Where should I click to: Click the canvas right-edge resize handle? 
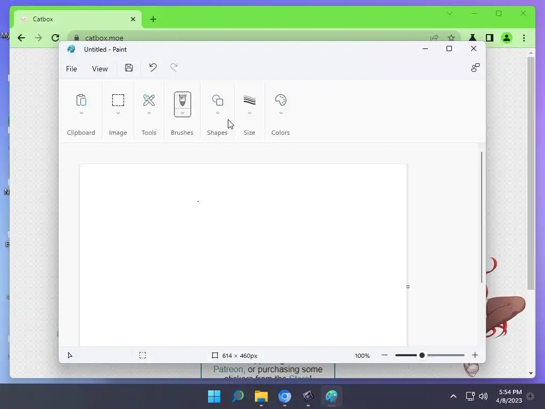point(408,287)
